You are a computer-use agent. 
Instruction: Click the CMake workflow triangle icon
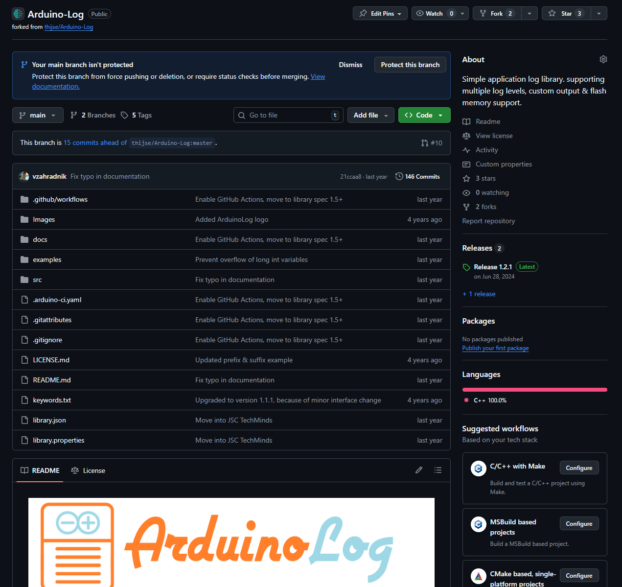(478, 576)
